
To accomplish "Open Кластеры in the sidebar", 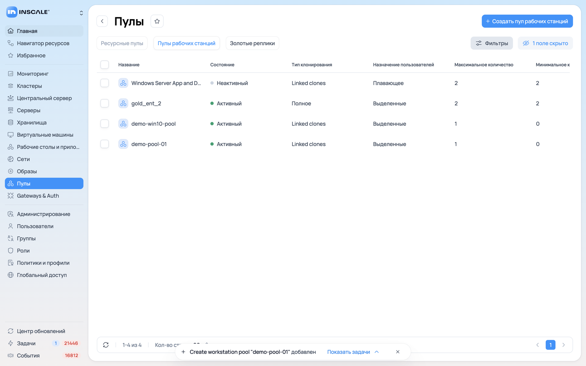I will coord(44,86).
